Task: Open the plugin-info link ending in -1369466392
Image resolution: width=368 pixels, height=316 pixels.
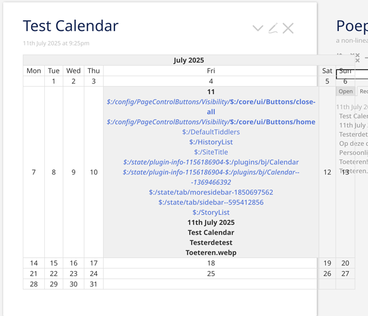Action: click(x=211, y=177)
